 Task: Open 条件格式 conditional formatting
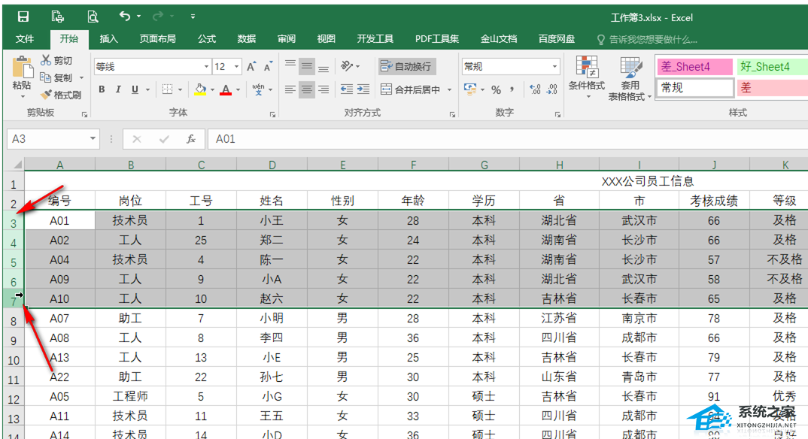tap(586, 78)
